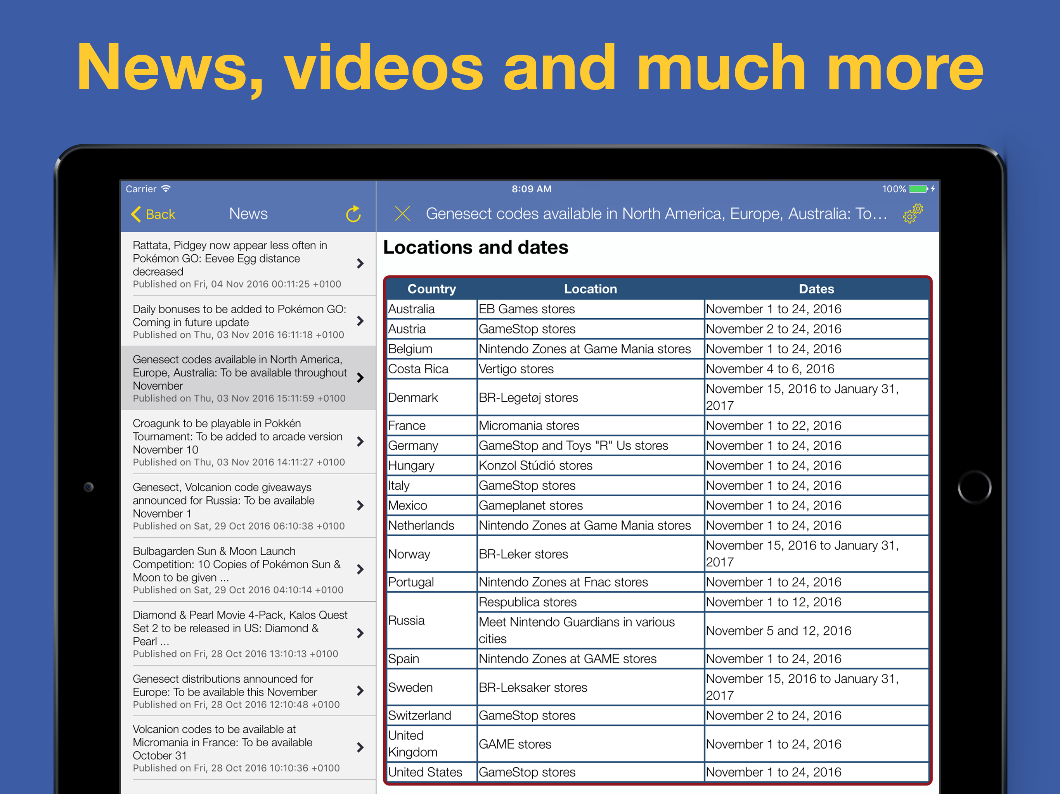Open the Rattata, Pidgey appear less often article
Screen dimensions: 1060x794
pos(248,264)
